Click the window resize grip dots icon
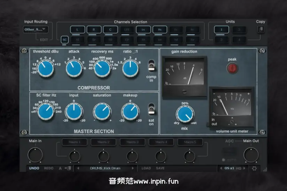Image resolution: width=287 pixels, height=191 pixels. click(x=265, y=169)
